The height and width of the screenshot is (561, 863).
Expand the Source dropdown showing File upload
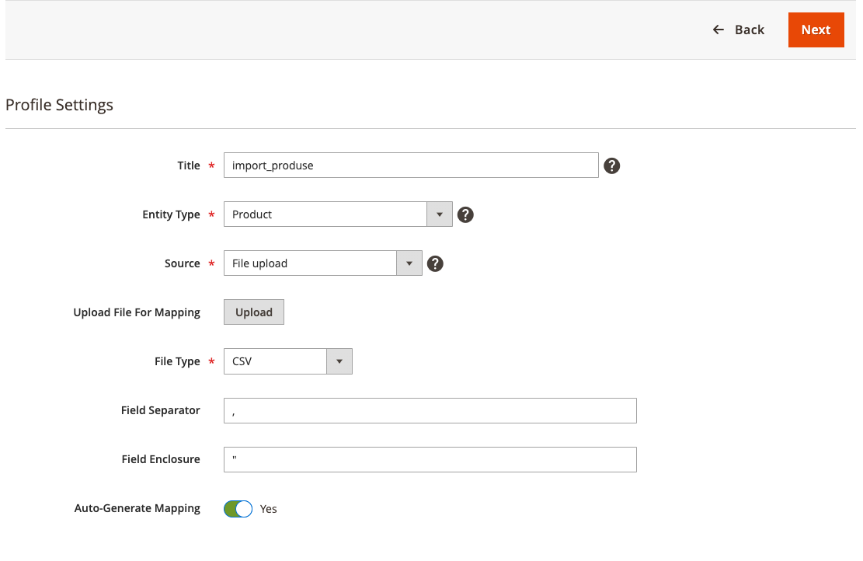pyautogui.click(x=322, y=263)
